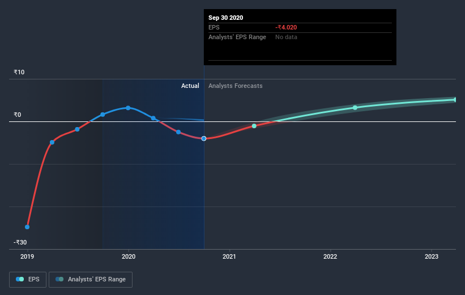Click the second 2019 EPS data point near -₹5
Screen dimensions: 465x295
pyautogui.click(x=52, y=142)
